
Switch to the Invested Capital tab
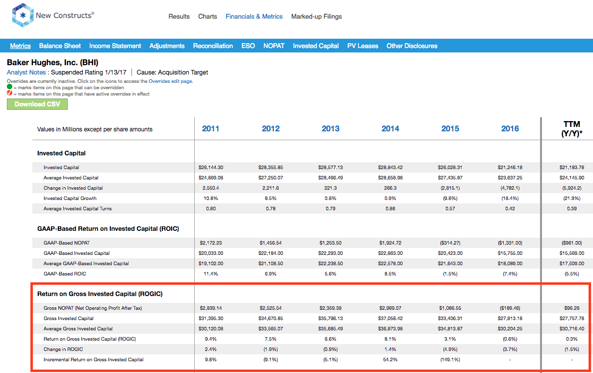pyautogui.click(x=316, y=46)
